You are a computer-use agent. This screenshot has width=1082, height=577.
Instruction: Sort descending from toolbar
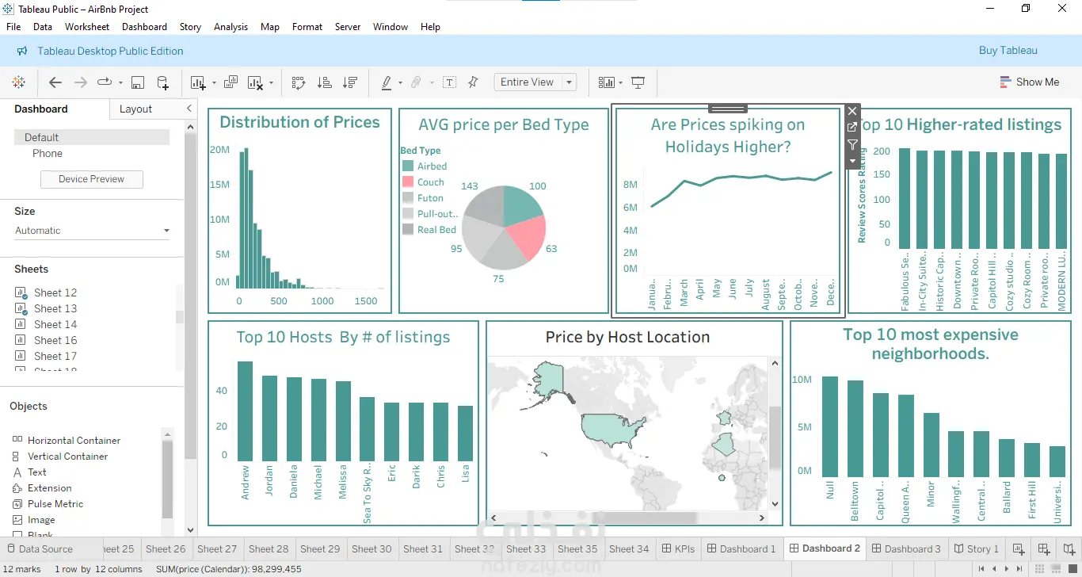click(349, 82)
